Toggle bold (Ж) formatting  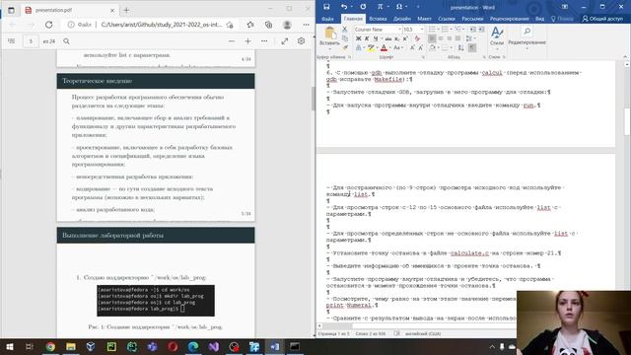[358, 38]
